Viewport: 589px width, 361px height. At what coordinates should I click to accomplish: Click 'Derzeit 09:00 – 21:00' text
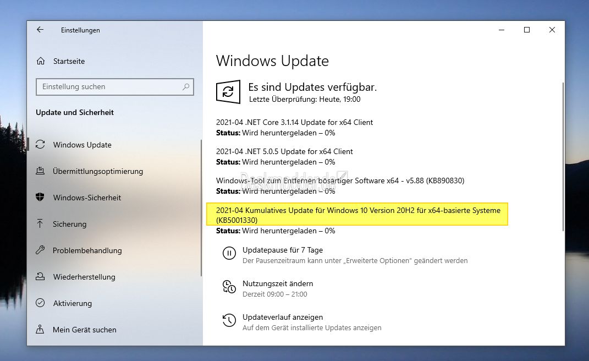pyautogui.click(x=275, y=294)
